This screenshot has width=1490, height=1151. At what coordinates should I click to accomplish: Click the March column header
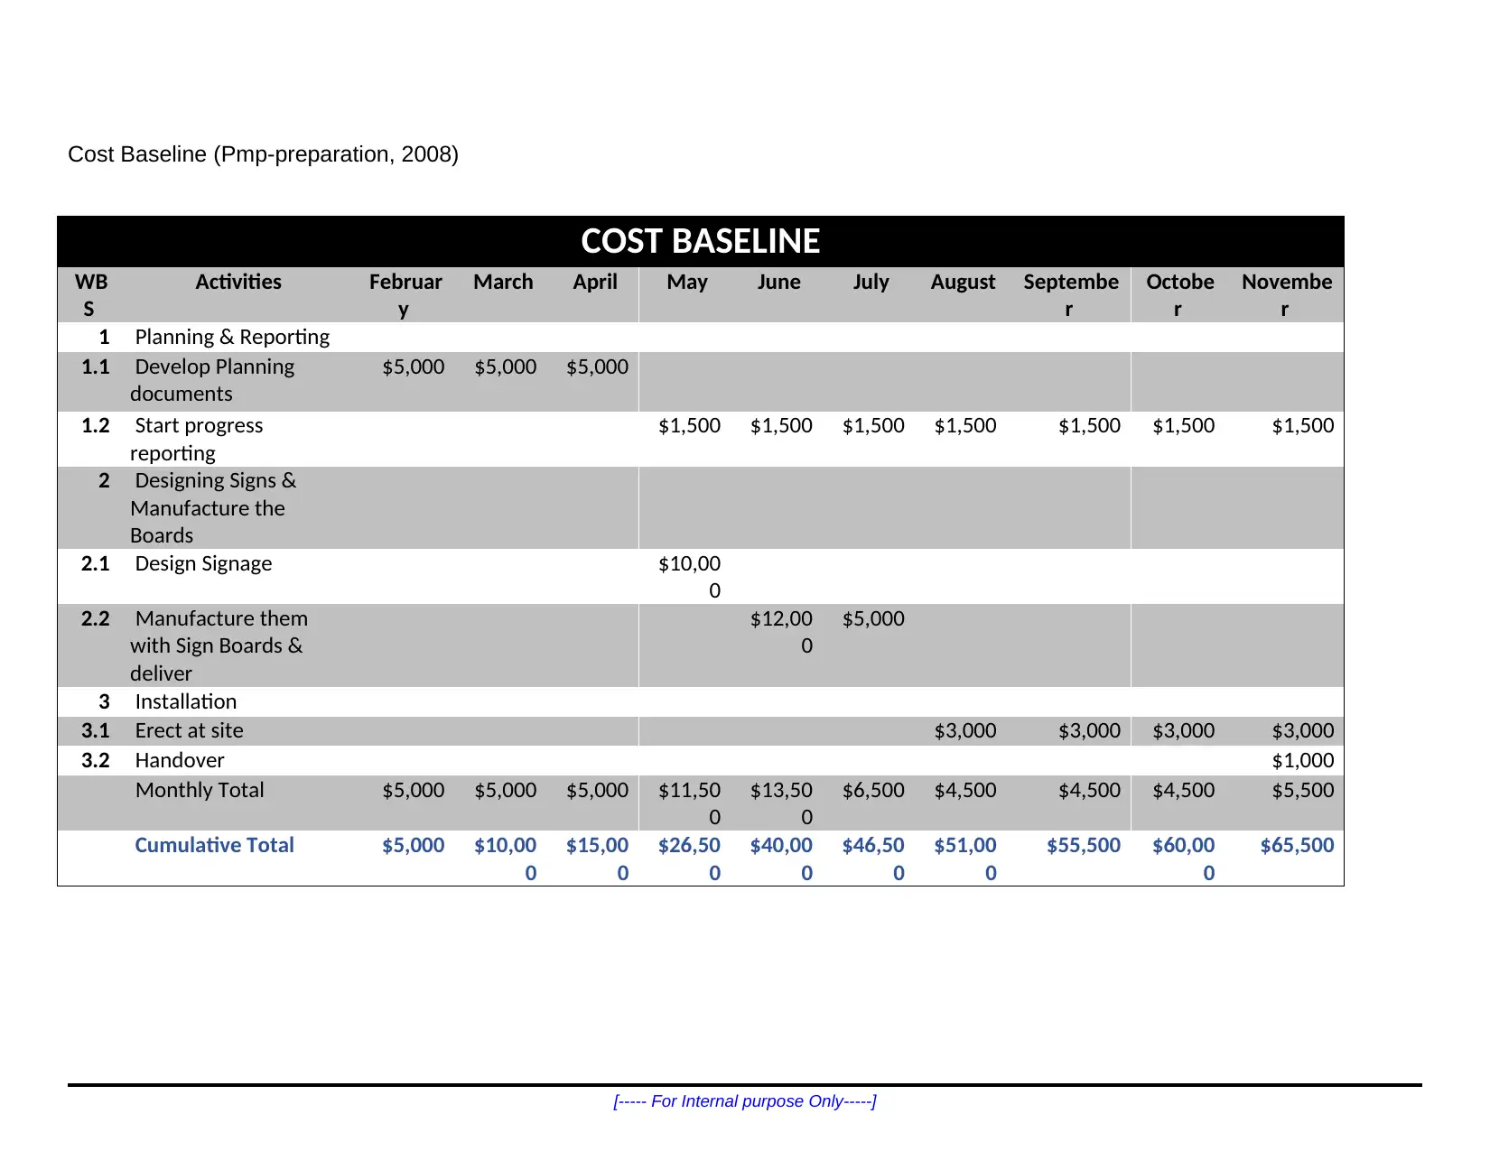pos(503,282)
